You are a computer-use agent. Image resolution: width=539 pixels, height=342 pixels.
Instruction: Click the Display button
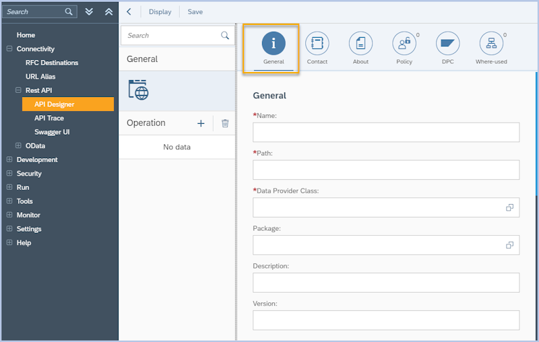point(160,11)
